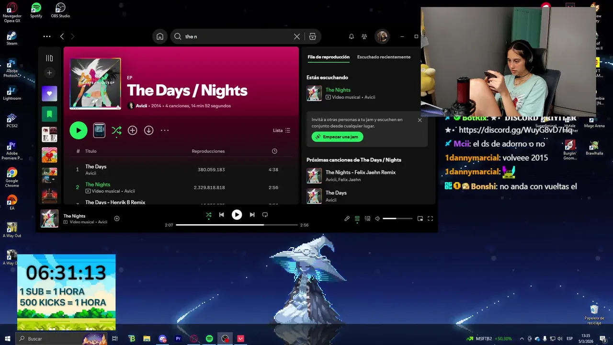Screen dimensions: 613x345
Task: Open Premiere Pro from the taskbar
Action: click(178, 339)
